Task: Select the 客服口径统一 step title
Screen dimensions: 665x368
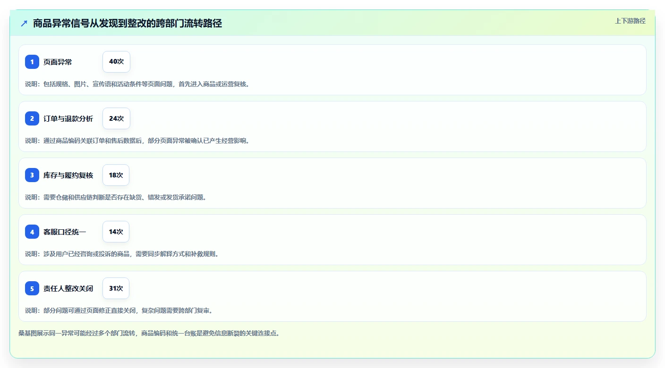Action: coord(65,232)
